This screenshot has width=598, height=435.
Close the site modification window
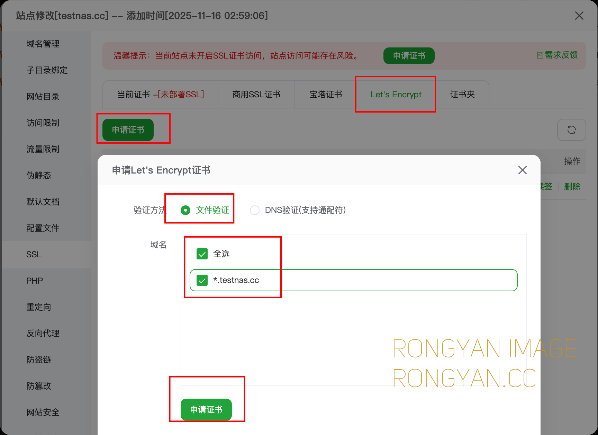tap(579, 16)
